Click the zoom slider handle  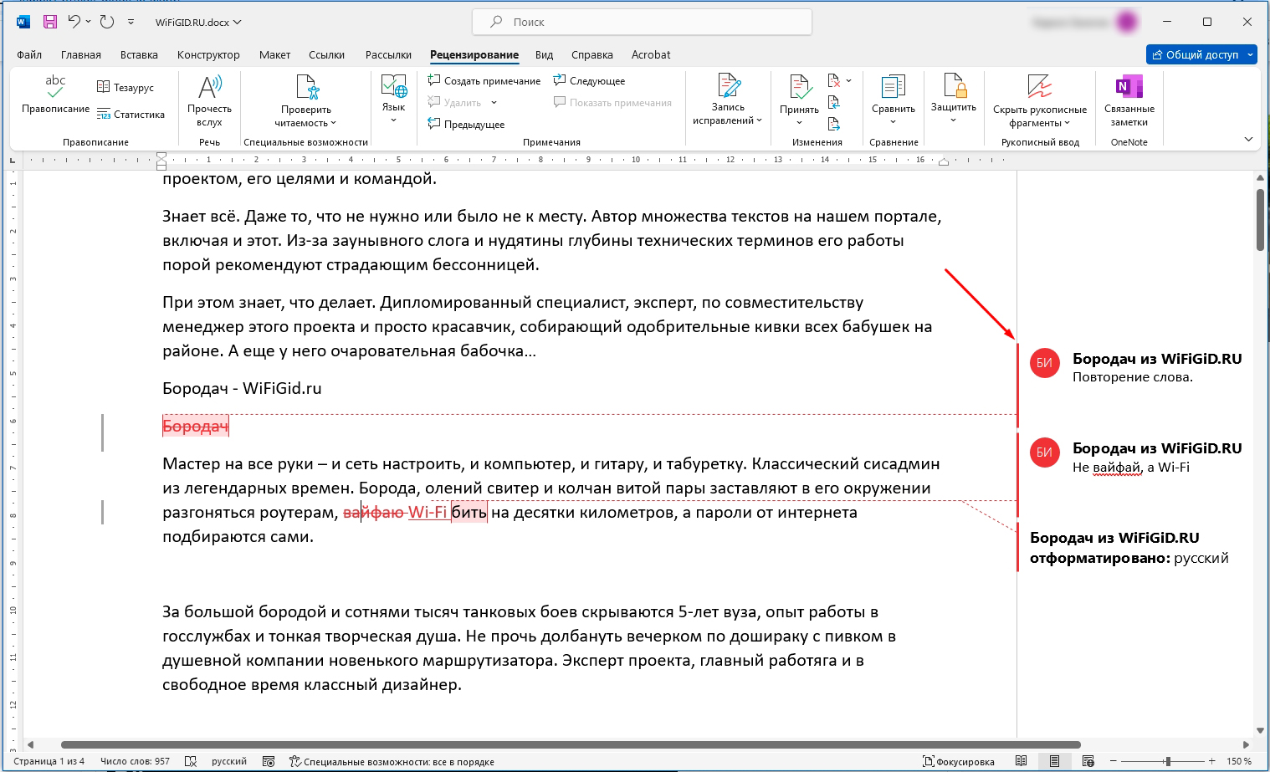[1168, 761]
